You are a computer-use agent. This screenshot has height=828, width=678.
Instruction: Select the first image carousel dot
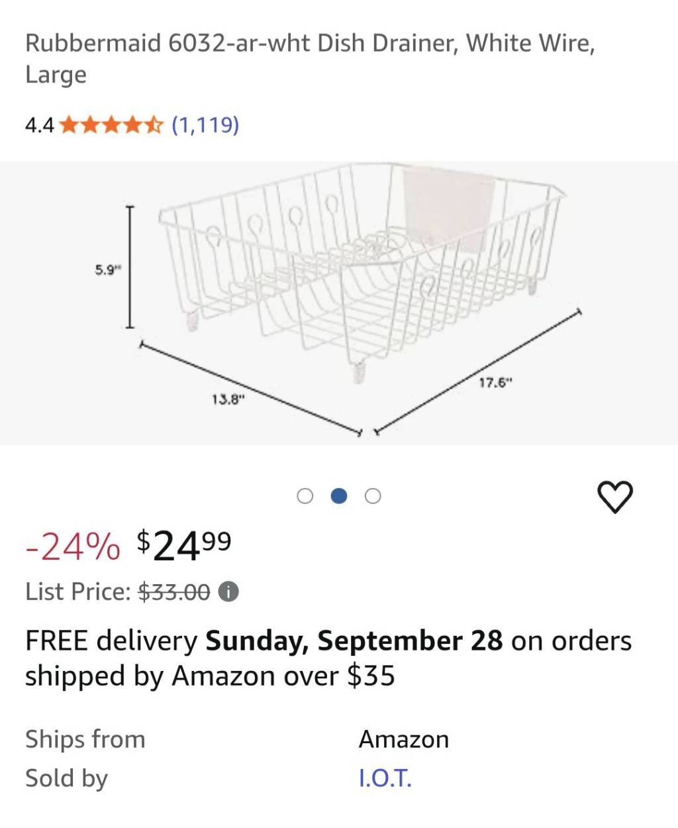coord(305,496)
